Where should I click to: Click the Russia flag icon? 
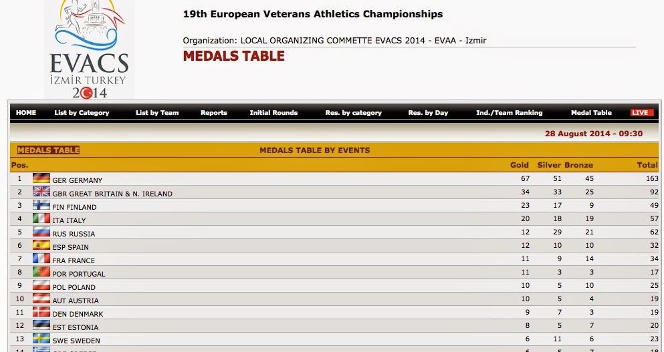pos(41,232)
